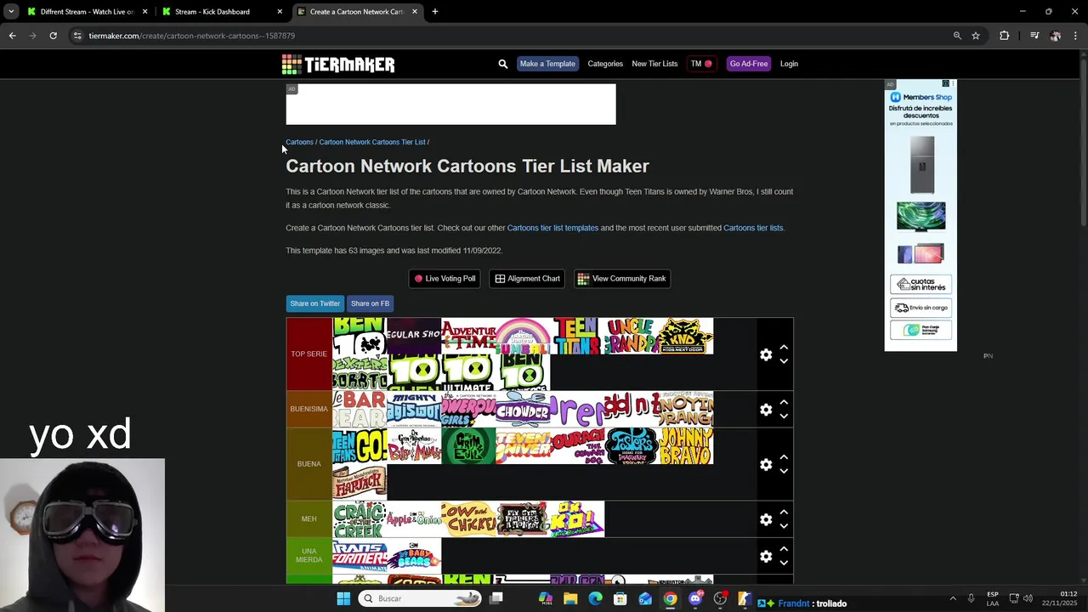
Task: Bookmark this page with the star icon
Action: [976, 36]
